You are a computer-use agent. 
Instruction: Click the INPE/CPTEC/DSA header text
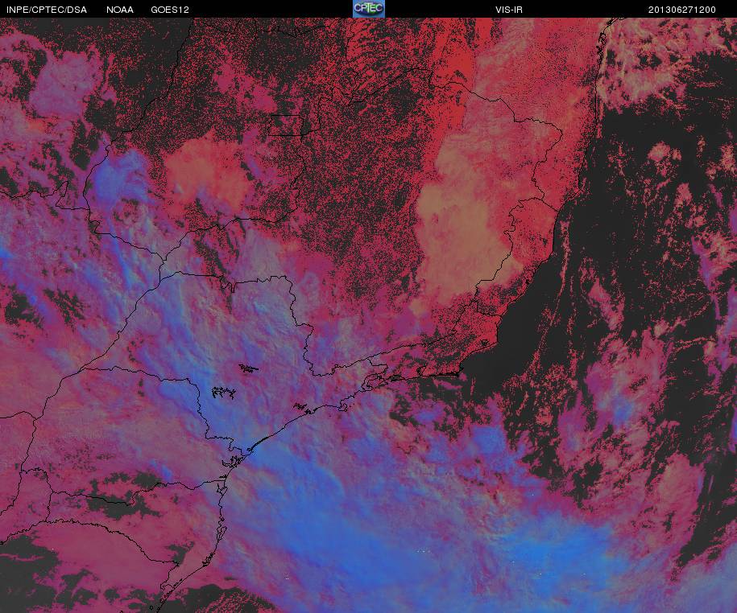47,10
